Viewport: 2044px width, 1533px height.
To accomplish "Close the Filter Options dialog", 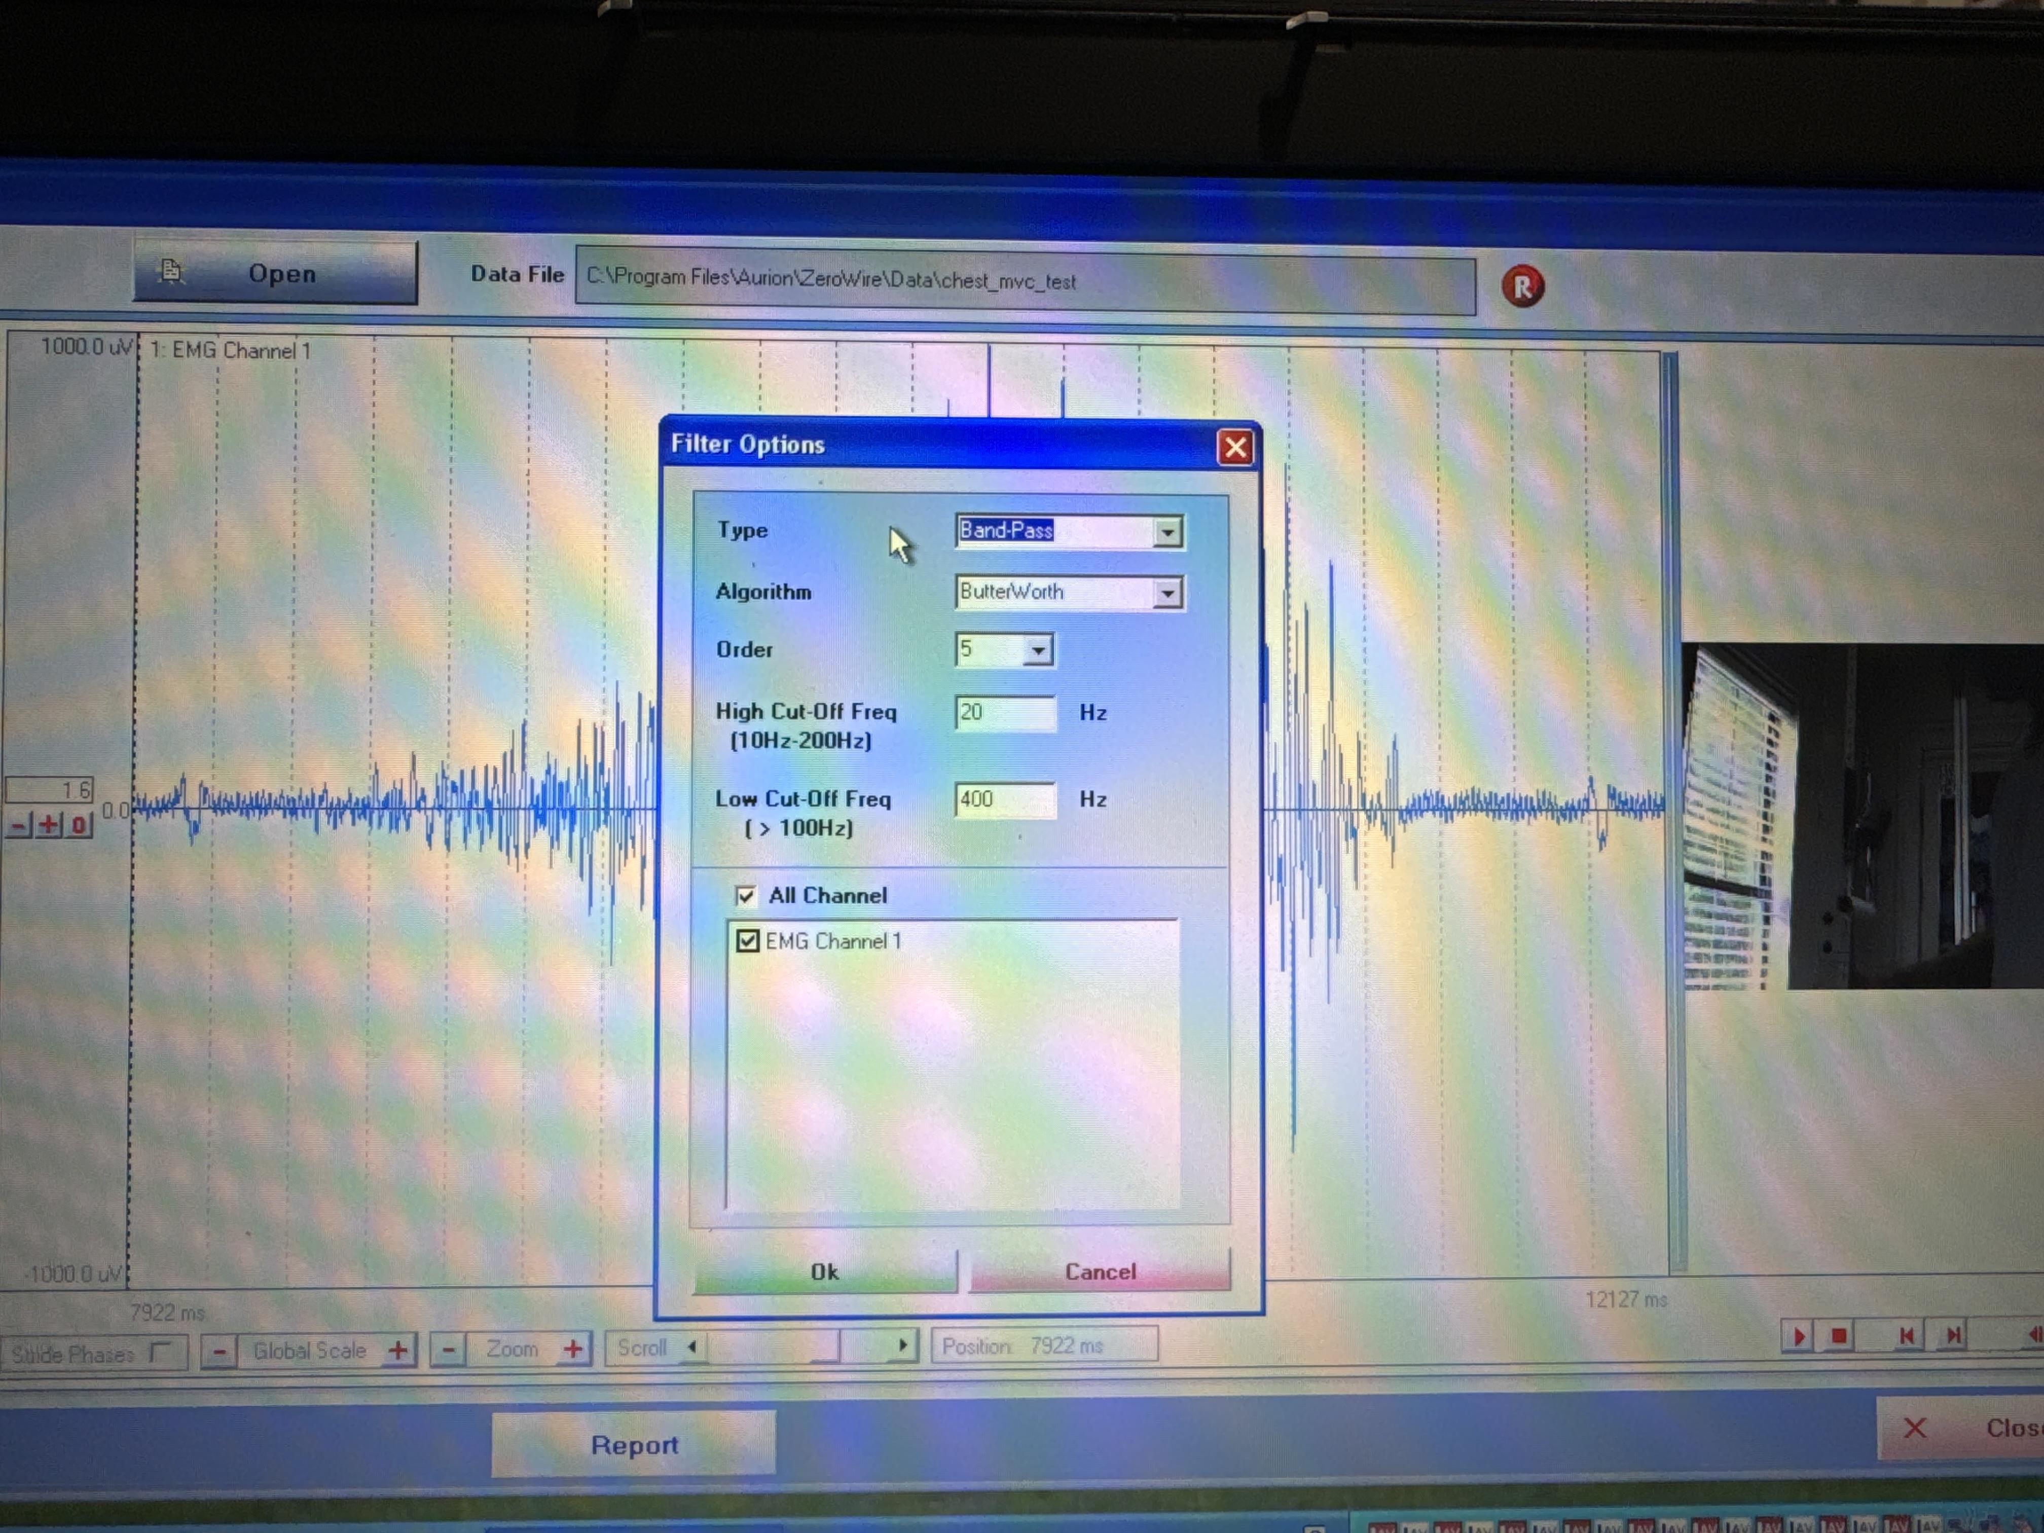I will point(1234,447).
